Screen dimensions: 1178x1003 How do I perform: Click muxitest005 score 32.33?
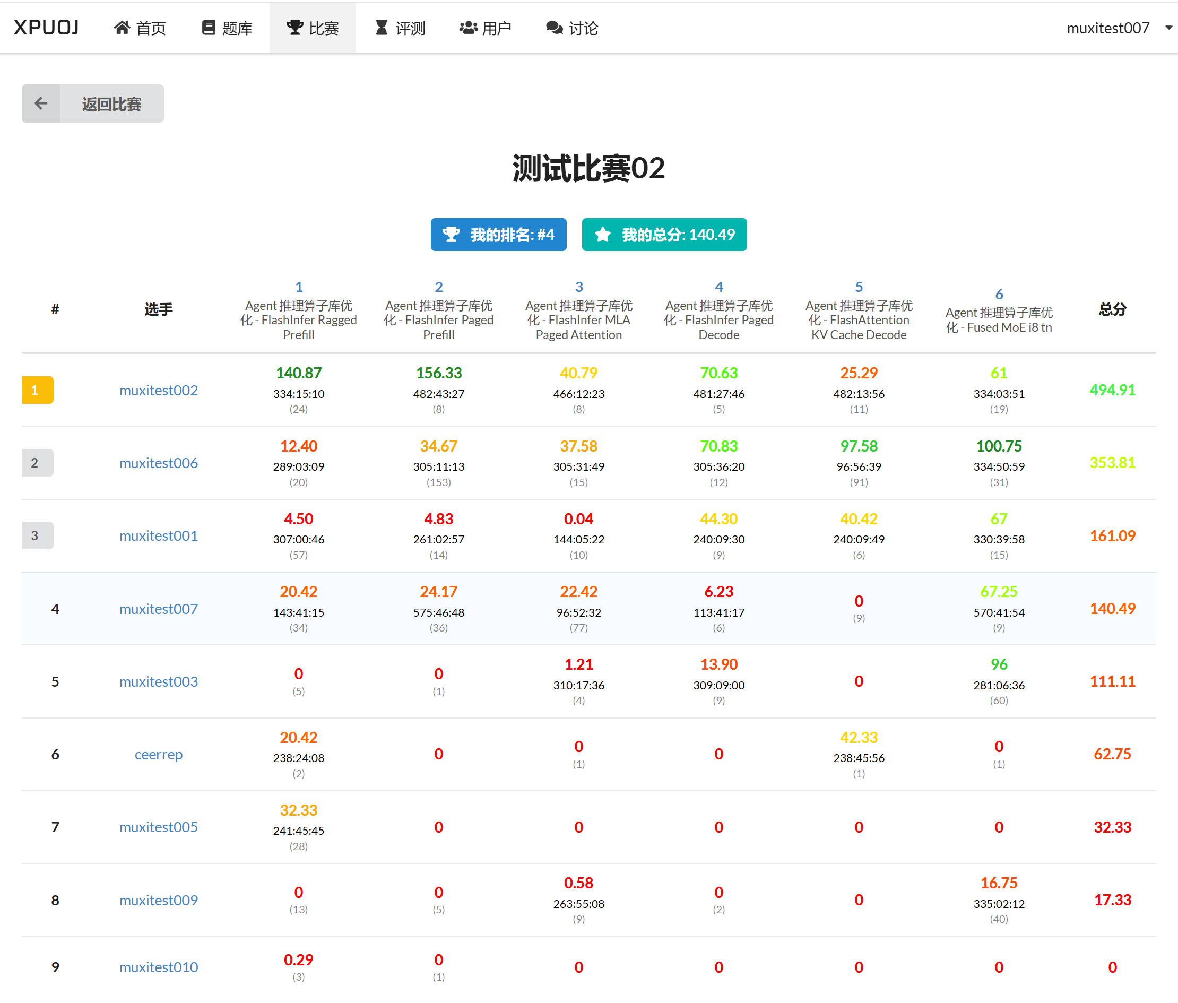(x=298, y=811)
